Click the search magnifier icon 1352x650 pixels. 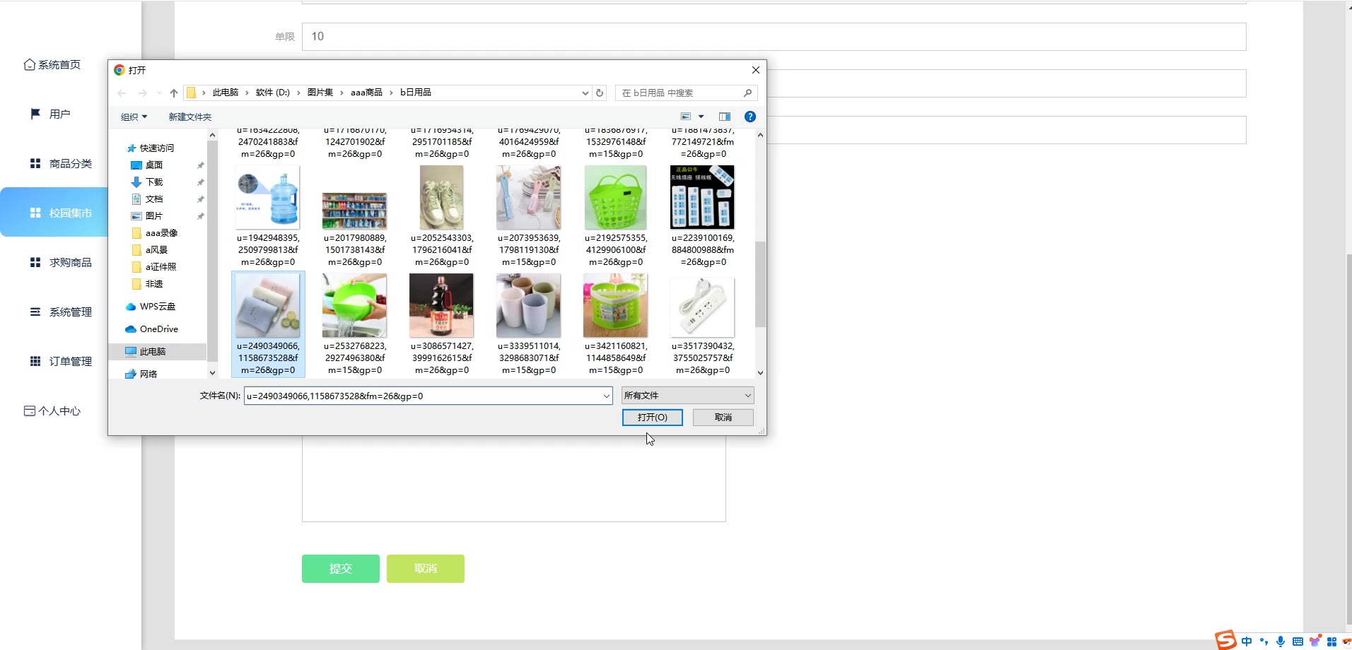[x=747, y=93]
